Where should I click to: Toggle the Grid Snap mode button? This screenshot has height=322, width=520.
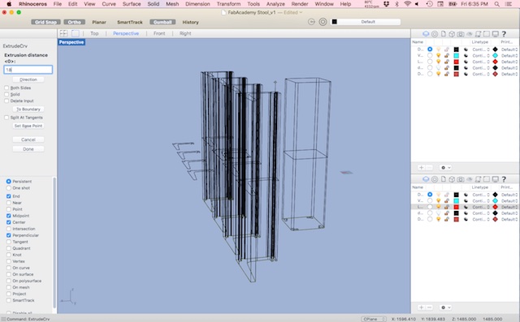click(45, 22)
